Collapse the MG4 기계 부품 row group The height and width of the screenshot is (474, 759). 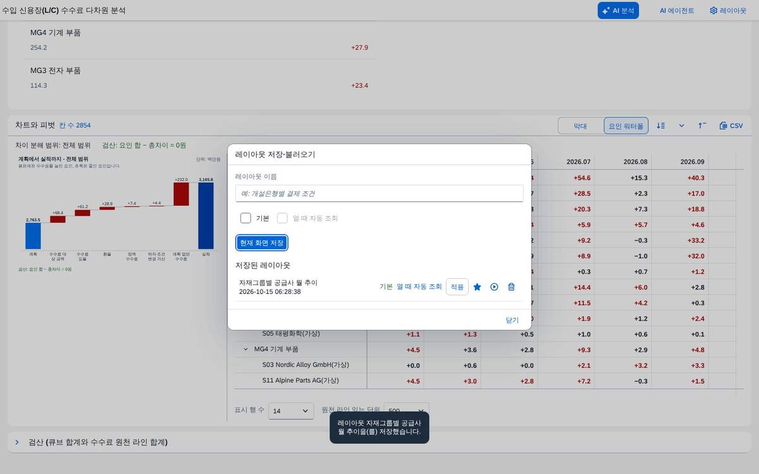tap(245, 349)
